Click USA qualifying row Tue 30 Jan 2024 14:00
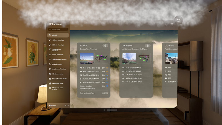Image resolution: width=222 pixels, height=125 pixels. point(94,79)
